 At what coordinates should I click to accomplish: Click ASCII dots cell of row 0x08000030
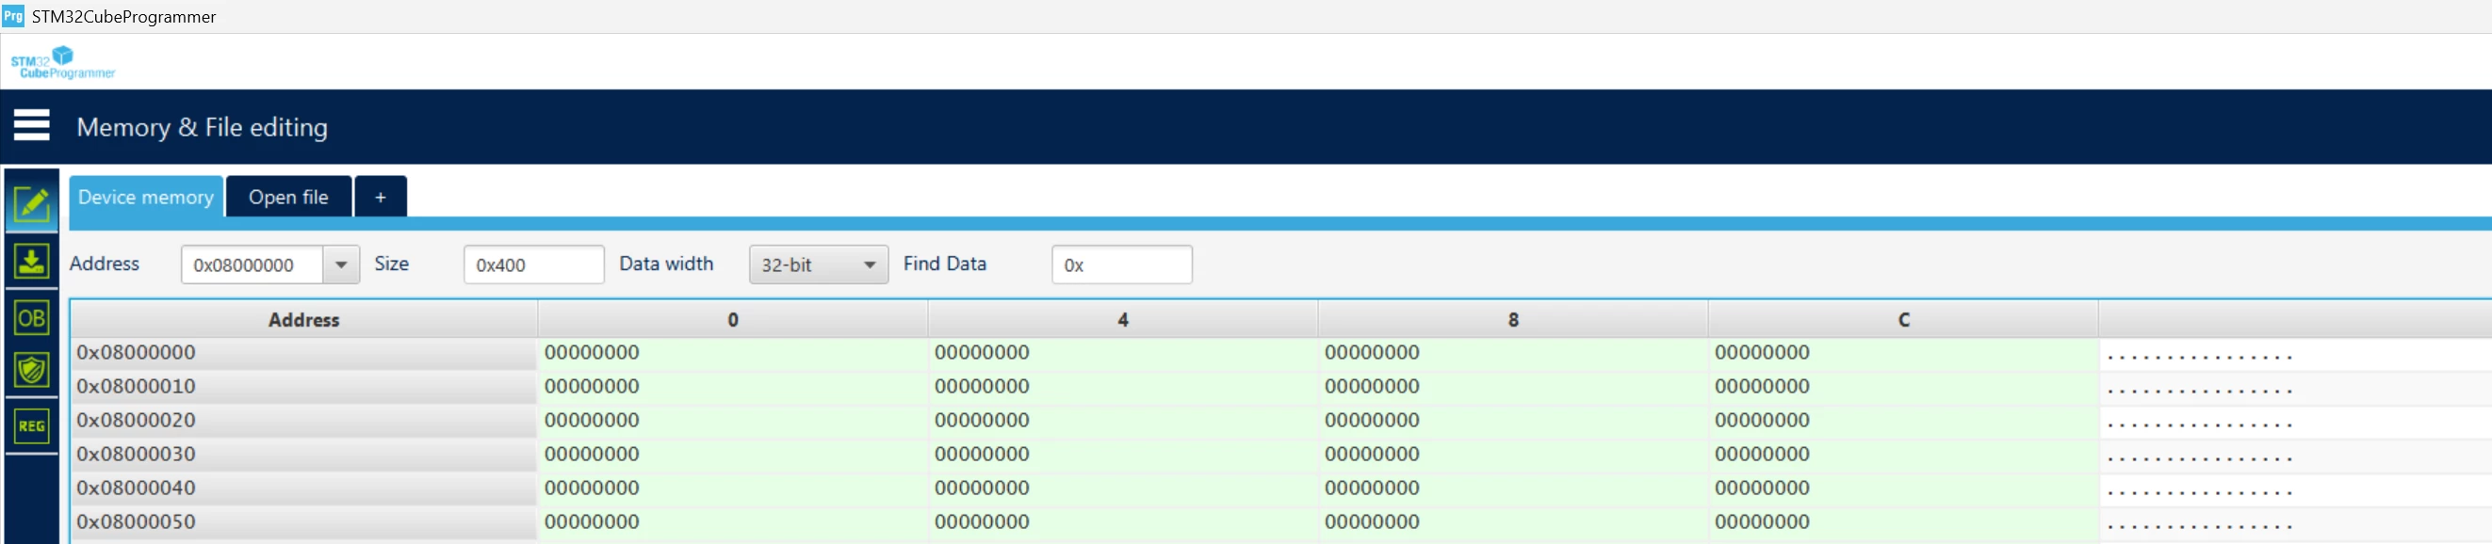pyautogui.click(x=2295, y=456)
